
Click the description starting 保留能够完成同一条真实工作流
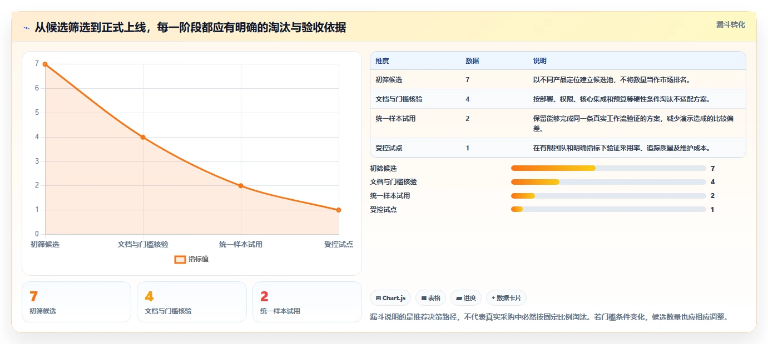tap(635, 124)
